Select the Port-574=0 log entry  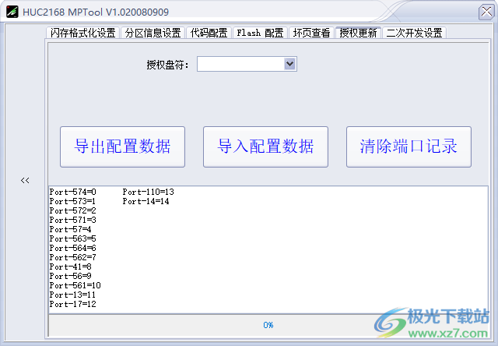click(72, 192)
